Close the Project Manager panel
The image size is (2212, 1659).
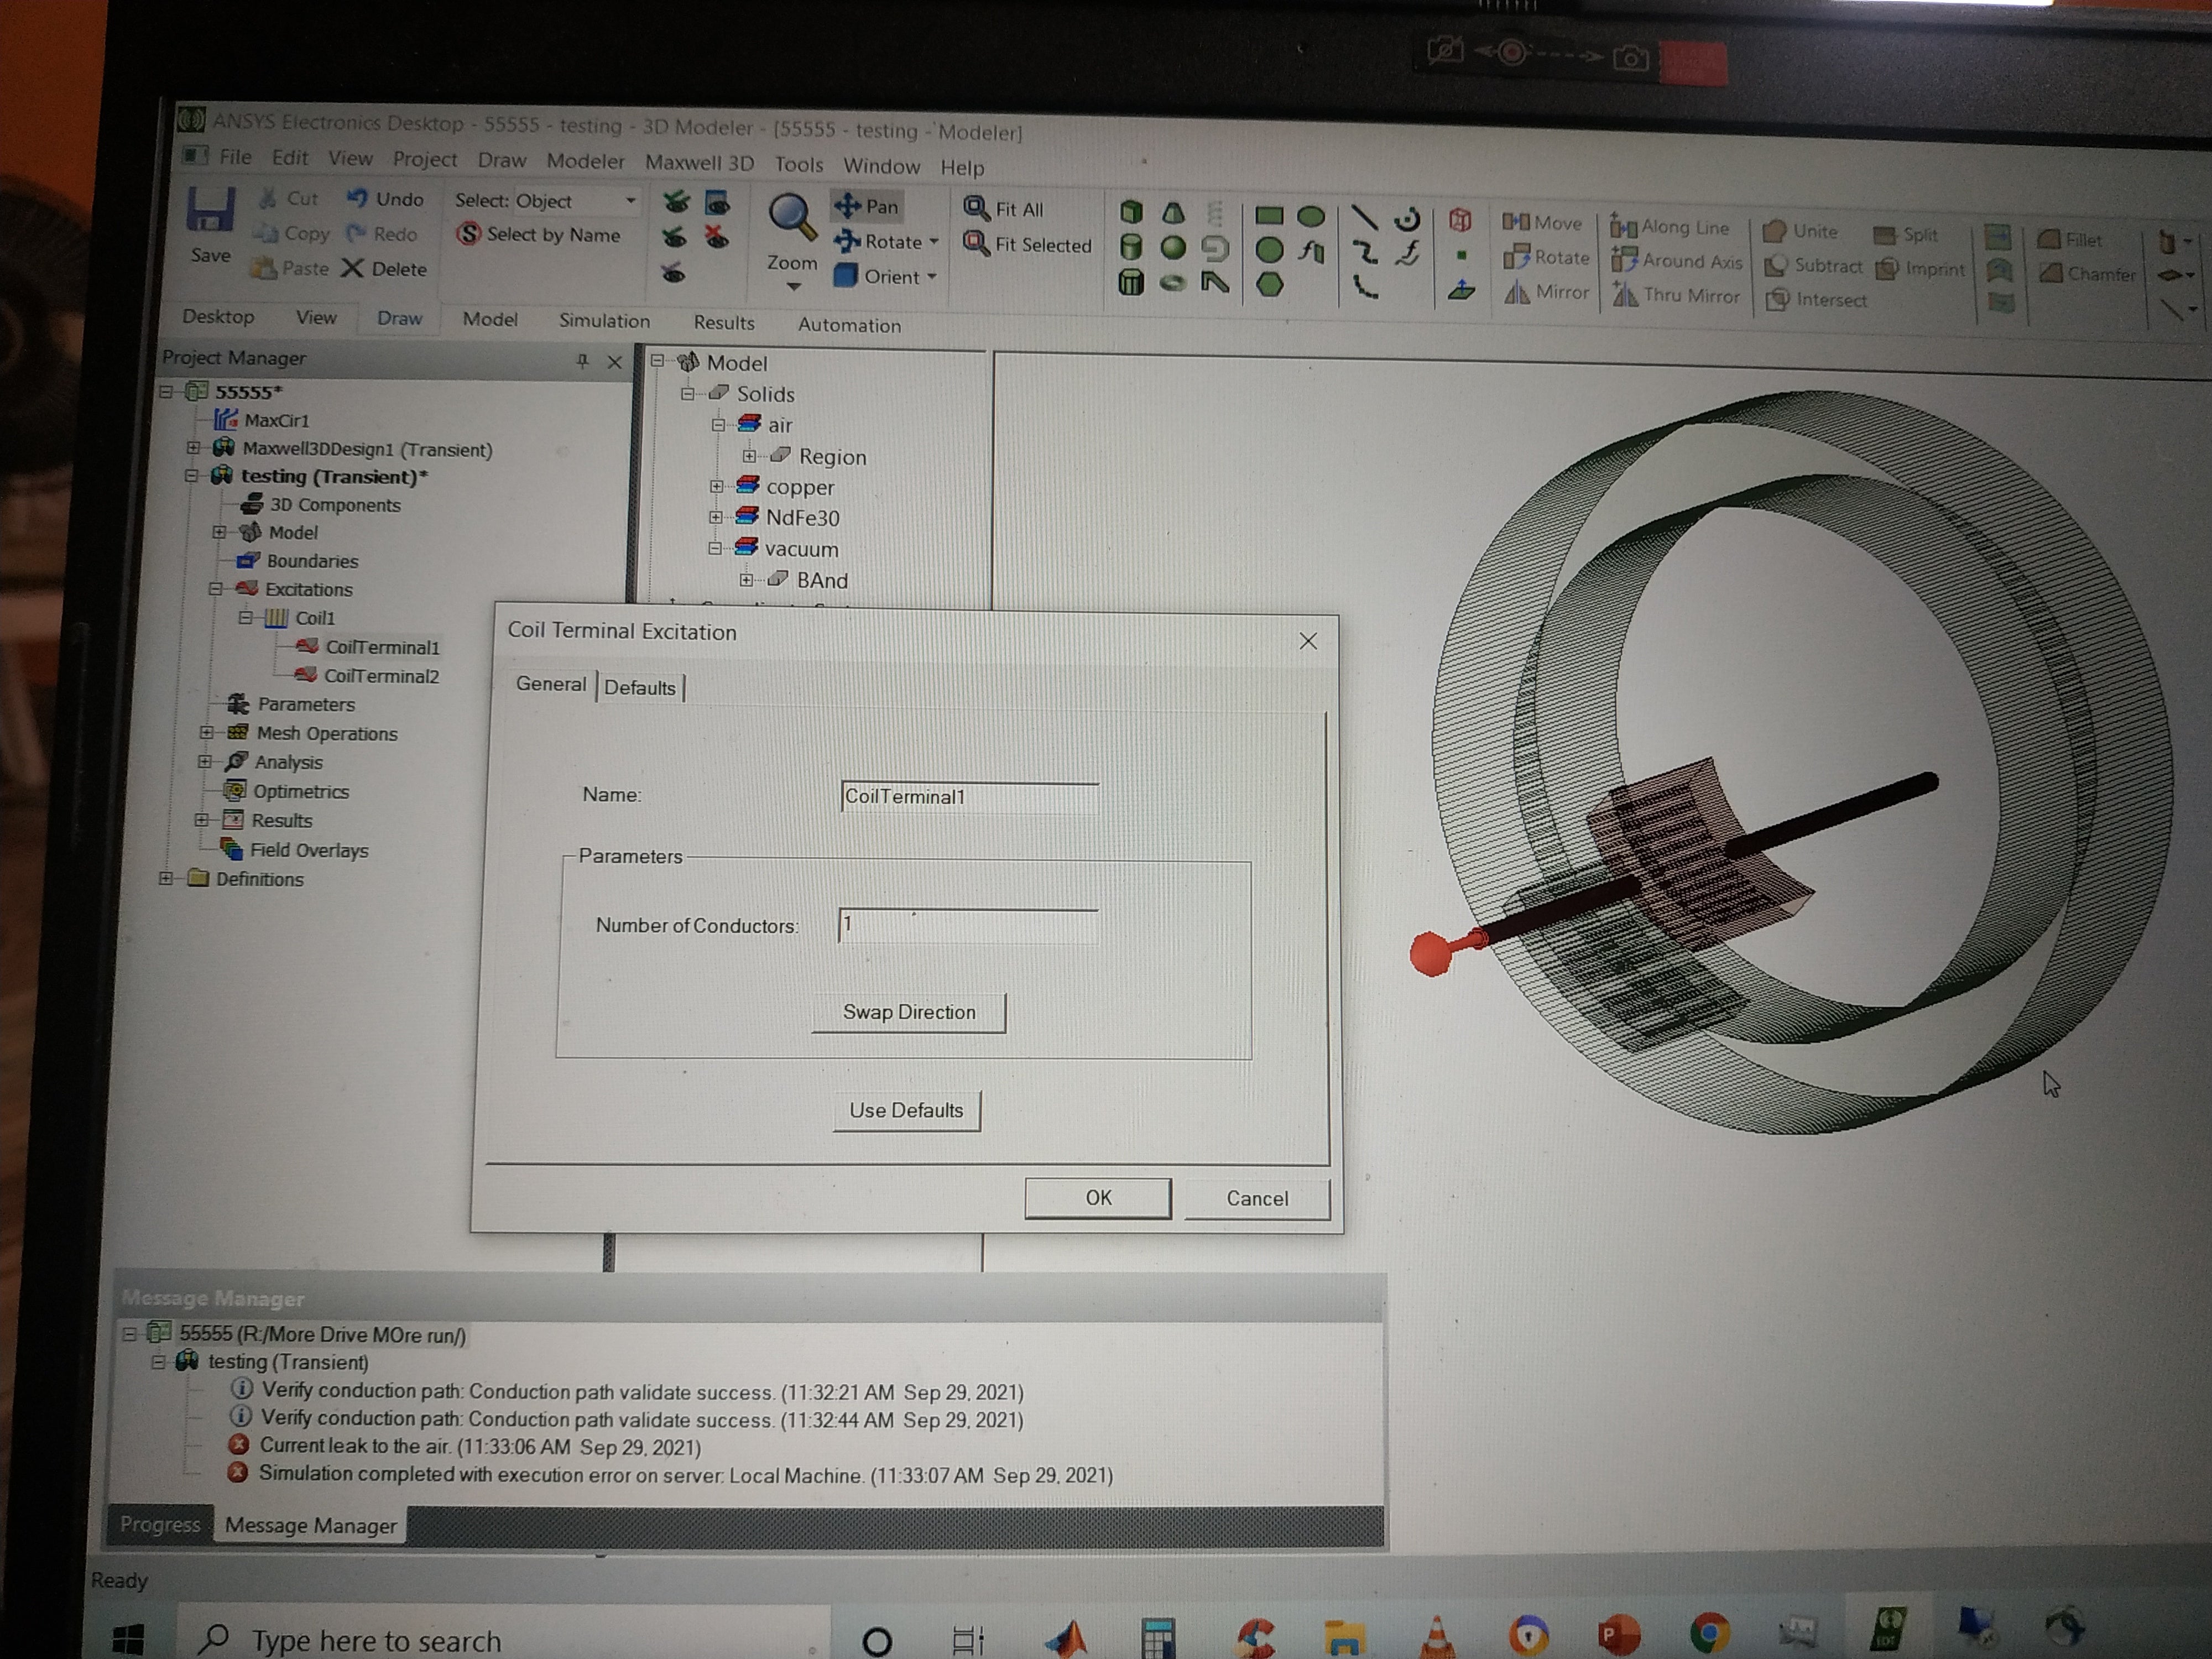click(615, 362)
